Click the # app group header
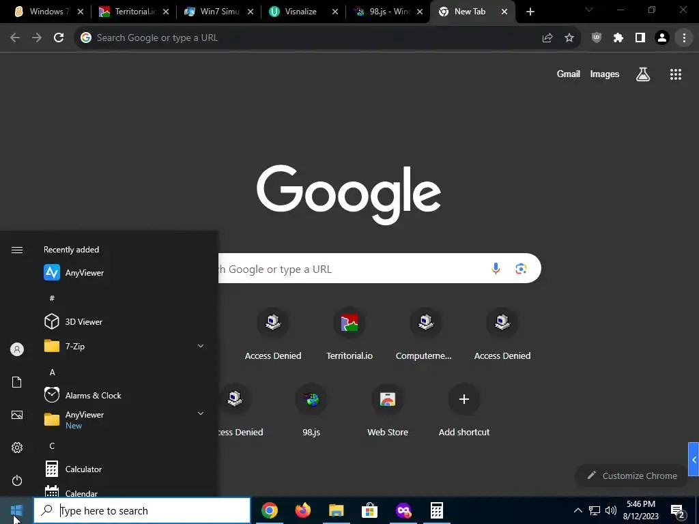This screenshot has width=699, height=524. coord(52,298)
